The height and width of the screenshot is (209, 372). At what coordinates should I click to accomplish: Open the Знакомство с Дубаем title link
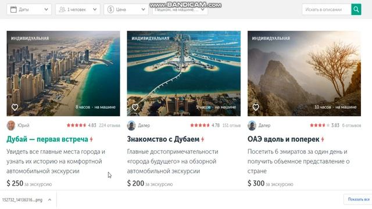tap(163, 139)
